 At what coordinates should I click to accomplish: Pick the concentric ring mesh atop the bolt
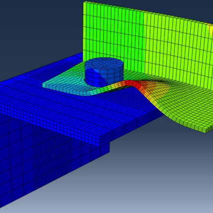(x=104, y=63)
